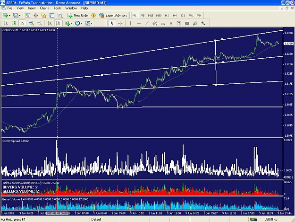Image resolution: width=295 pixels, height=222 pixels.
Task: Toggle chart auto scroll icon
Action: [x=50, y=23]
